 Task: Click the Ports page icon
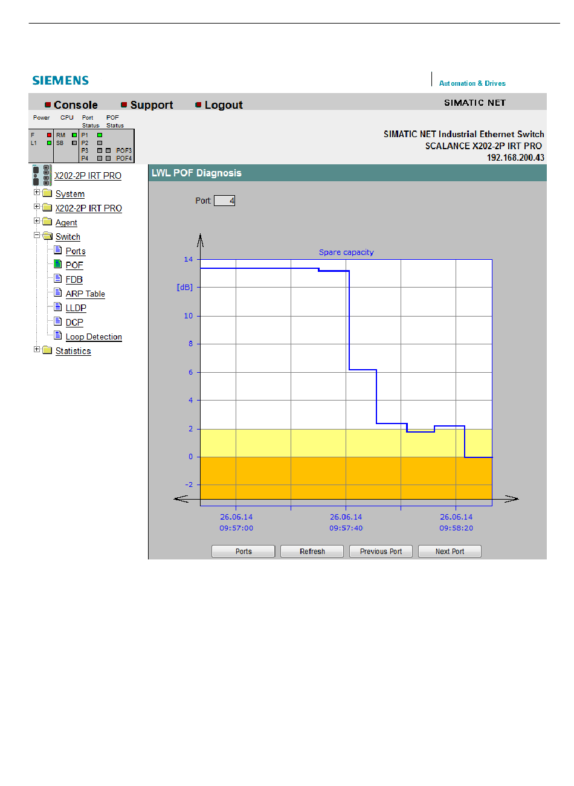coord(58,250)
